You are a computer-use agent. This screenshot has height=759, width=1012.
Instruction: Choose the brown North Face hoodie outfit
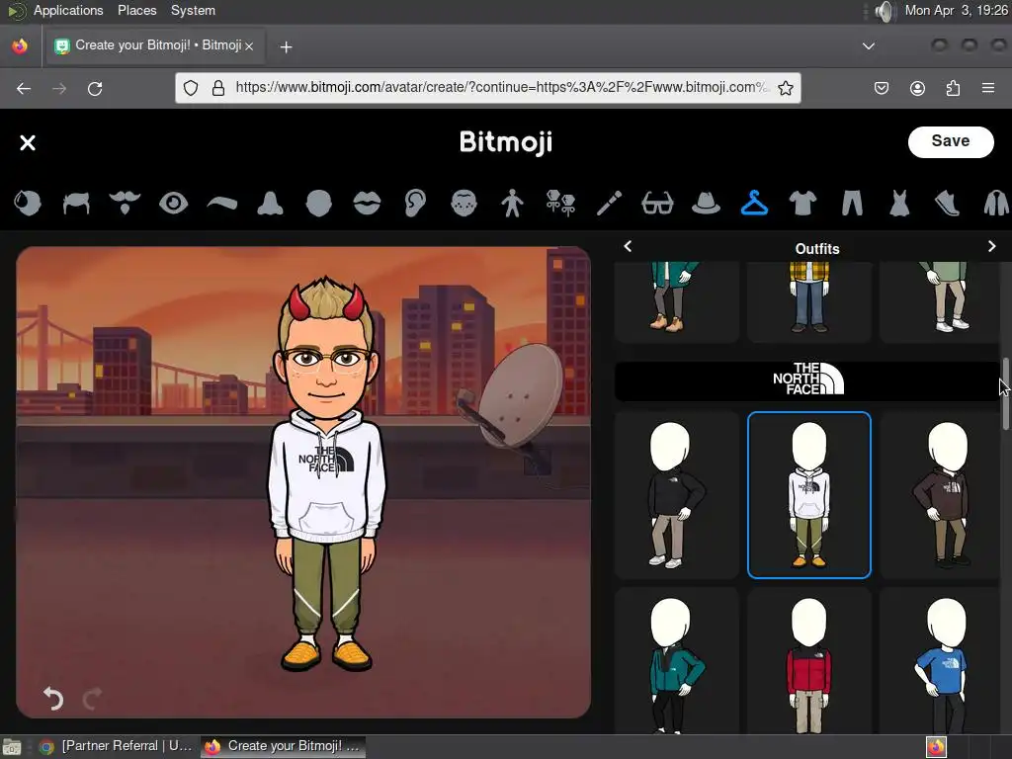coord(940,495)
